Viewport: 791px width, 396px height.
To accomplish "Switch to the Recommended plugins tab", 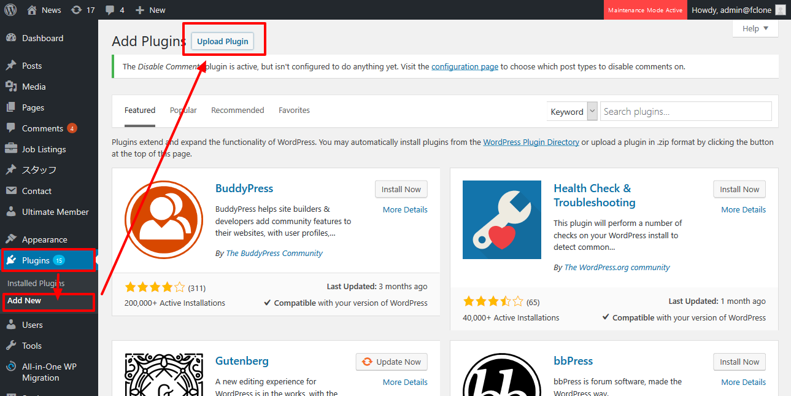I will point(237,111).
